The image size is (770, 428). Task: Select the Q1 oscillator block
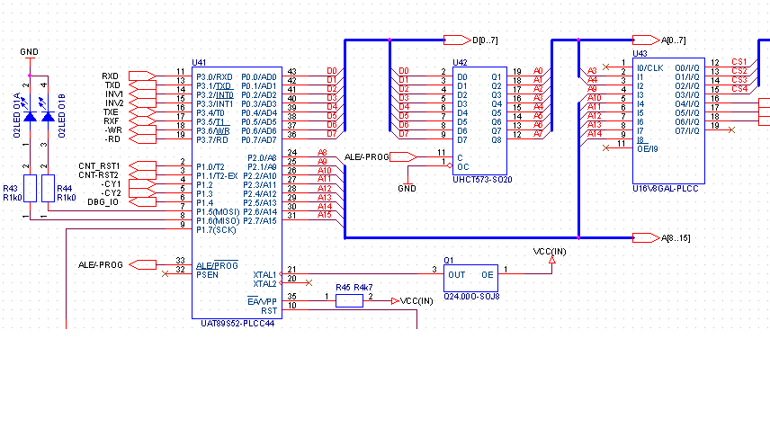click(470, 279)
